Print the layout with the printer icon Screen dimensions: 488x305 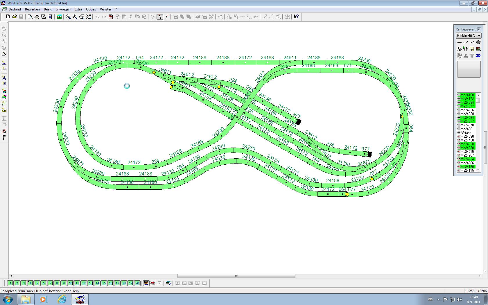(37, 17)
